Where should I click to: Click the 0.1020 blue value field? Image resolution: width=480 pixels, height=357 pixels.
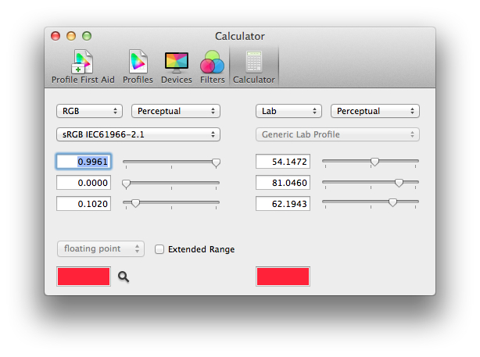point(84,204)
